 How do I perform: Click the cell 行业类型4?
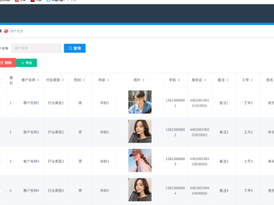56,191
